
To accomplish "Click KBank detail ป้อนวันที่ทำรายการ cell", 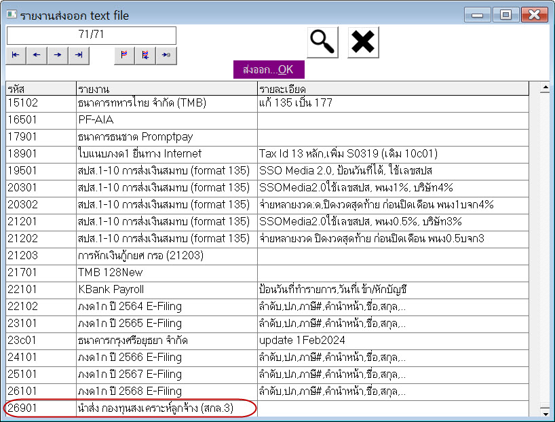I will [393, 290].
